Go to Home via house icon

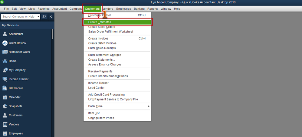click(5, 61)
